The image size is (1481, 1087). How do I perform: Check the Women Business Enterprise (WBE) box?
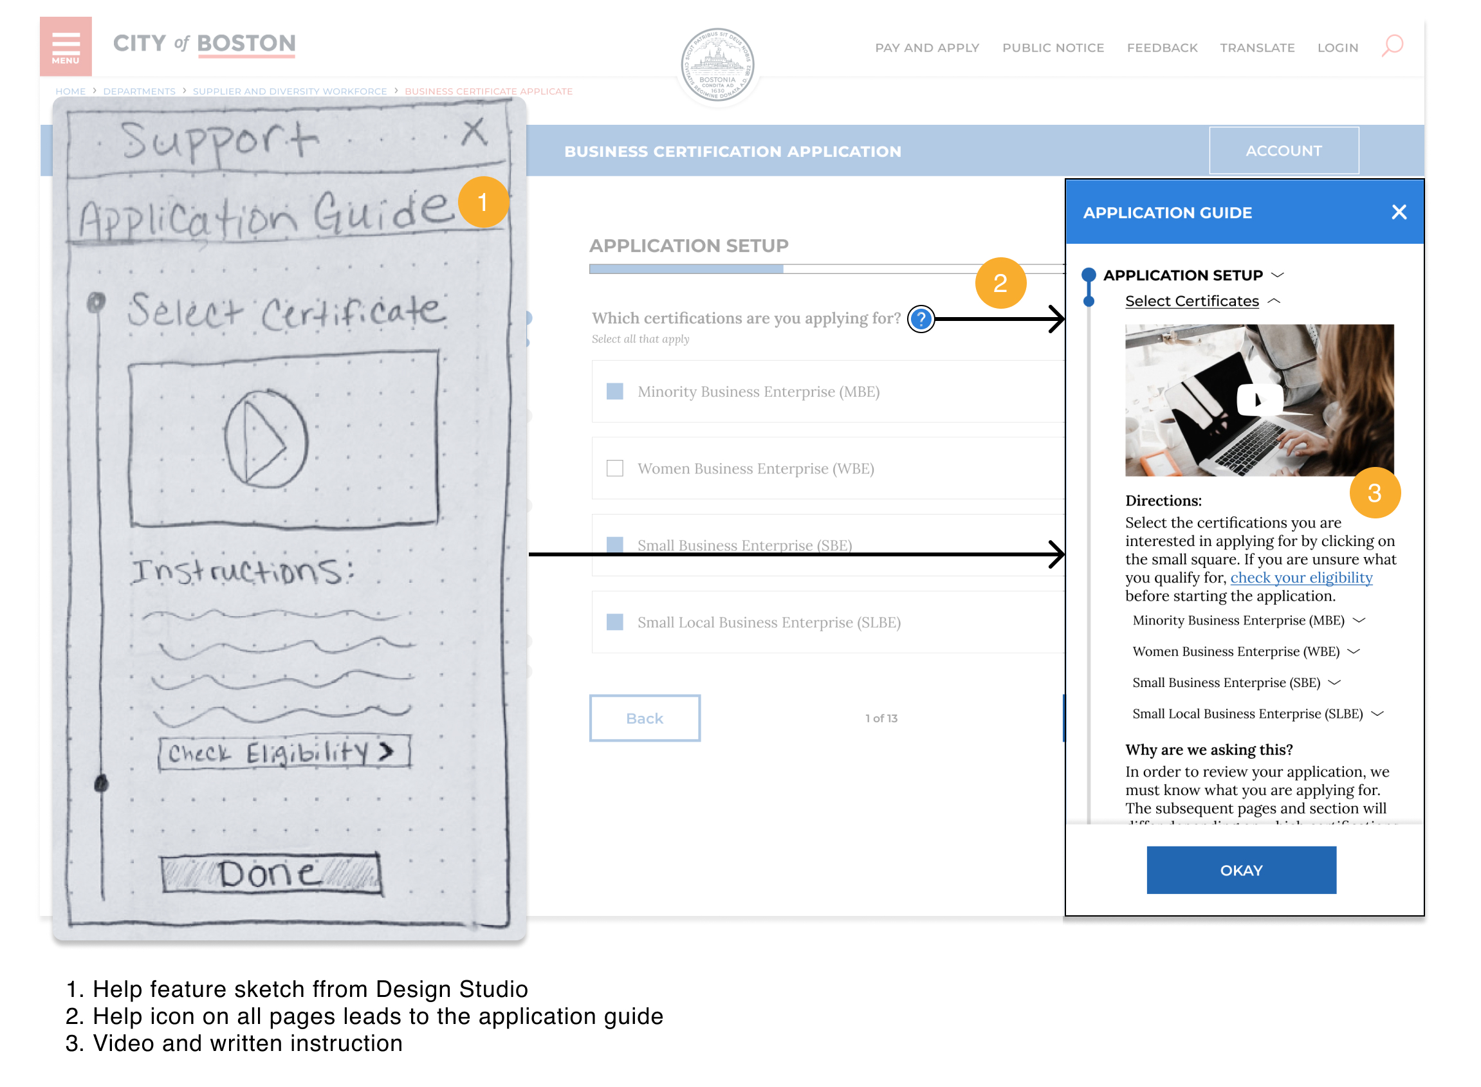tap(615, 468)
